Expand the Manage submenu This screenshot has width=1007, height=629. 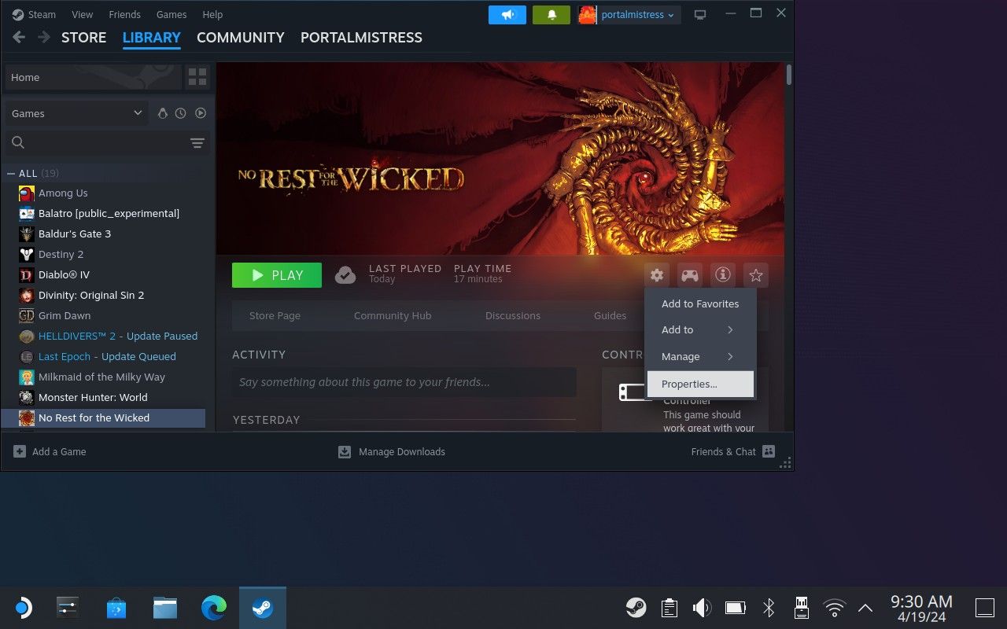pos(700,356)
